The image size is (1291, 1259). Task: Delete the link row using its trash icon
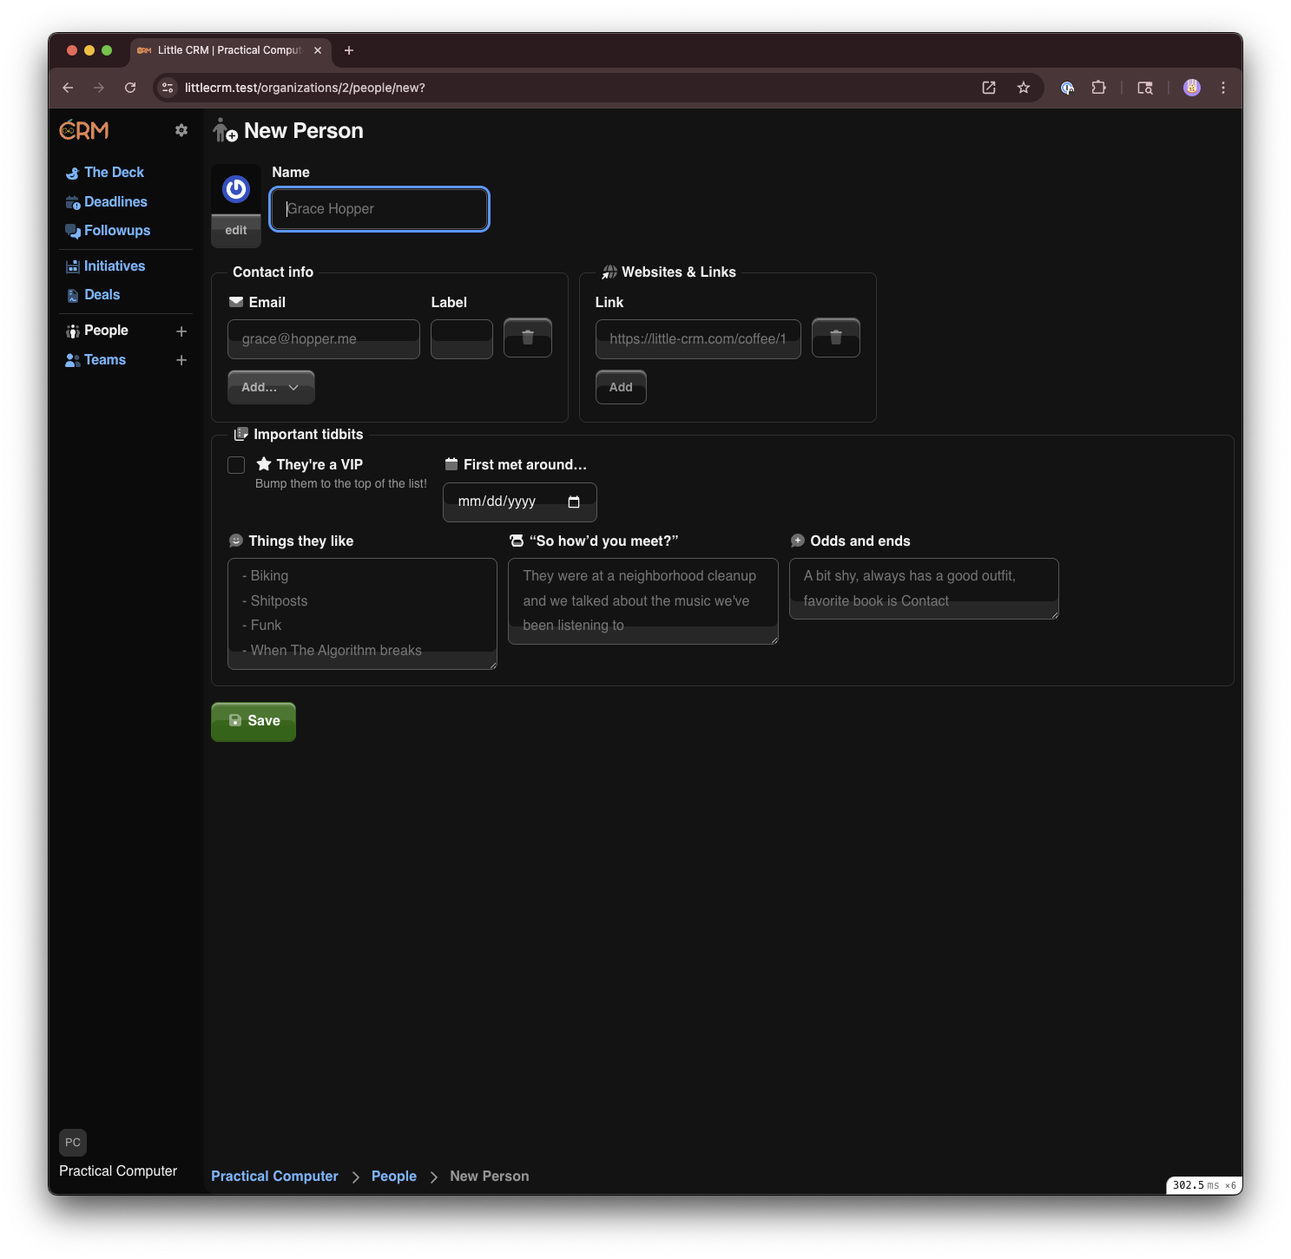coord(835,338)
